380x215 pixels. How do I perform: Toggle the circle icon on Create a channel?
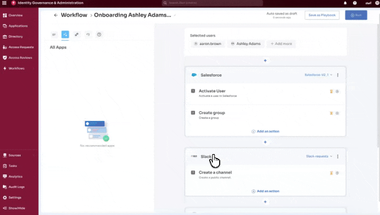(x=337, y=173)
